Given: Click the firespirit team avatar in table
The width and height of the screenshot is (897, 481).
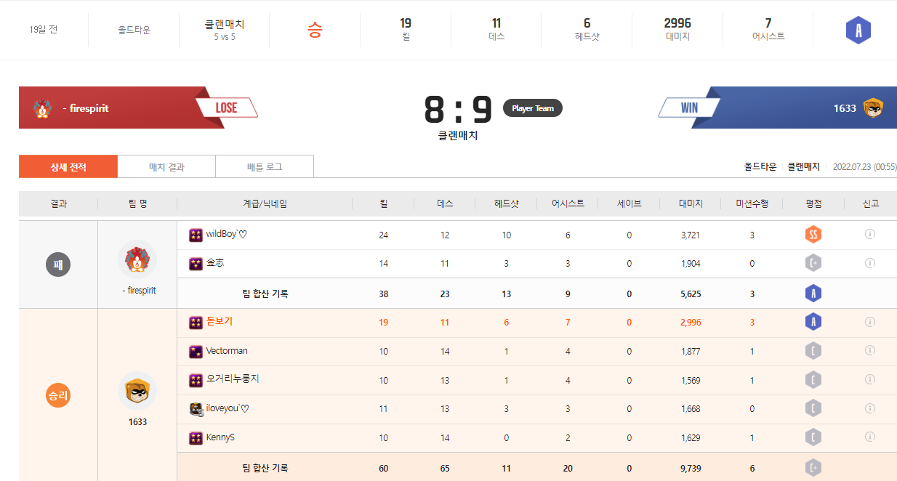Looking at the screenshot, I should (137, 259).
